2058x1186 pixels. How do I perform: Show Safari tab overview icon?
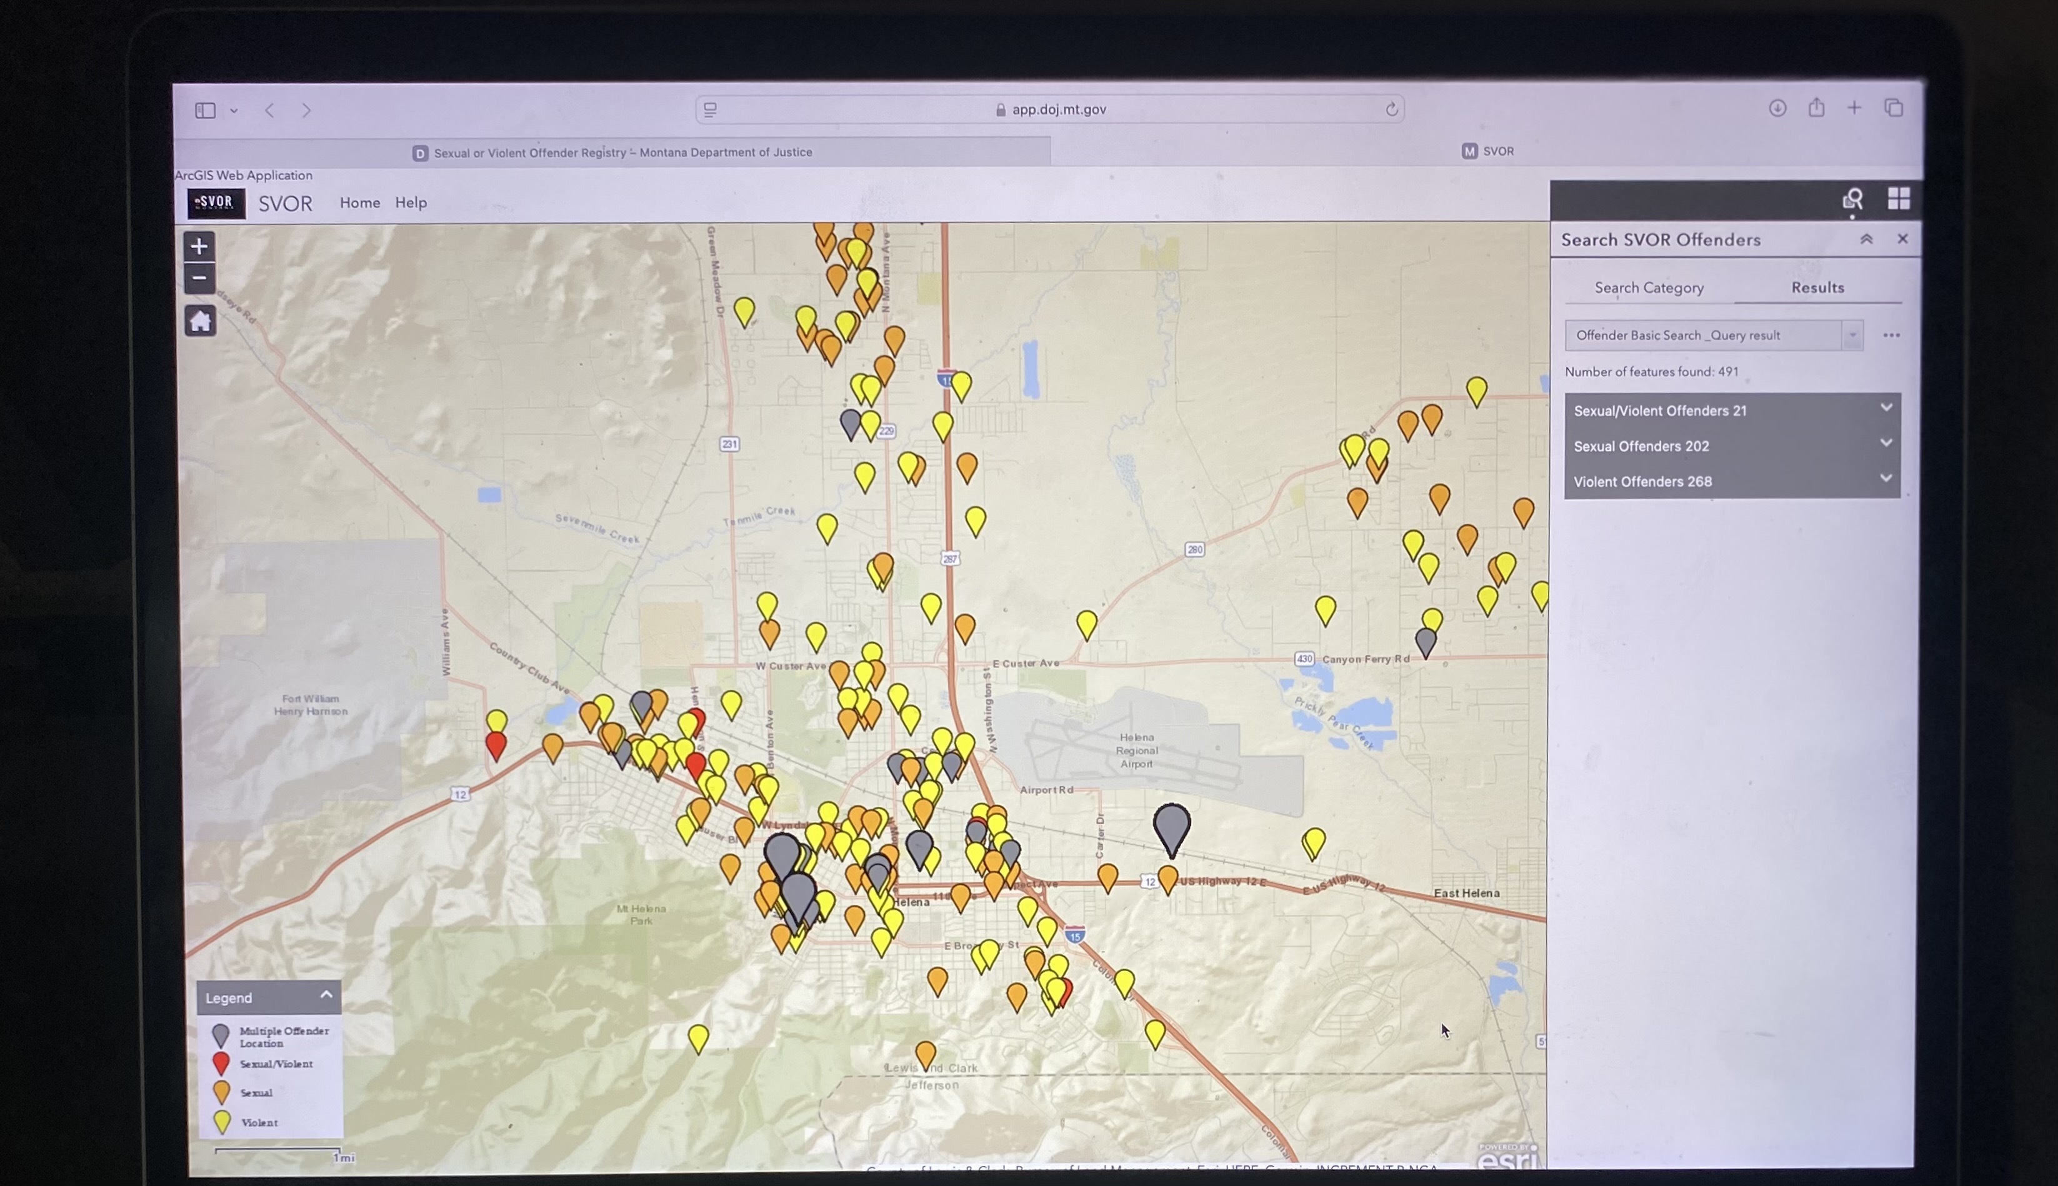(x=1894, y=107)
